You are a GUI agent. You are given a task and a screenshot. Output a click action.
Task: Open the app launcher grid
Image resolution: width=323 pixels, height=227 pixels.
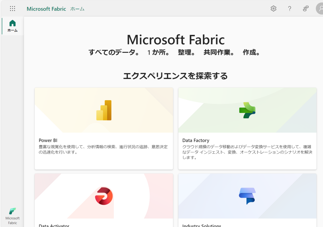[12, 9]
